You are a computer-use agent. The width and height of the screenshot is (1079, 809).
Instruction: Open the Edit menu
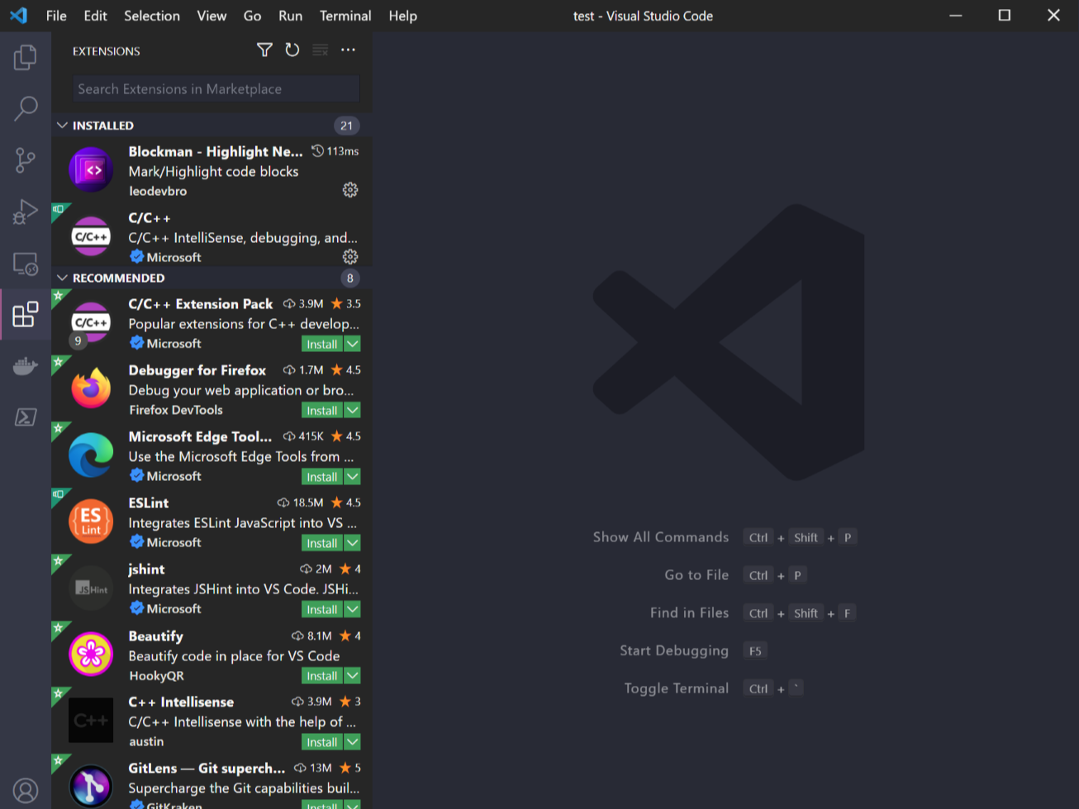point(95,16)
